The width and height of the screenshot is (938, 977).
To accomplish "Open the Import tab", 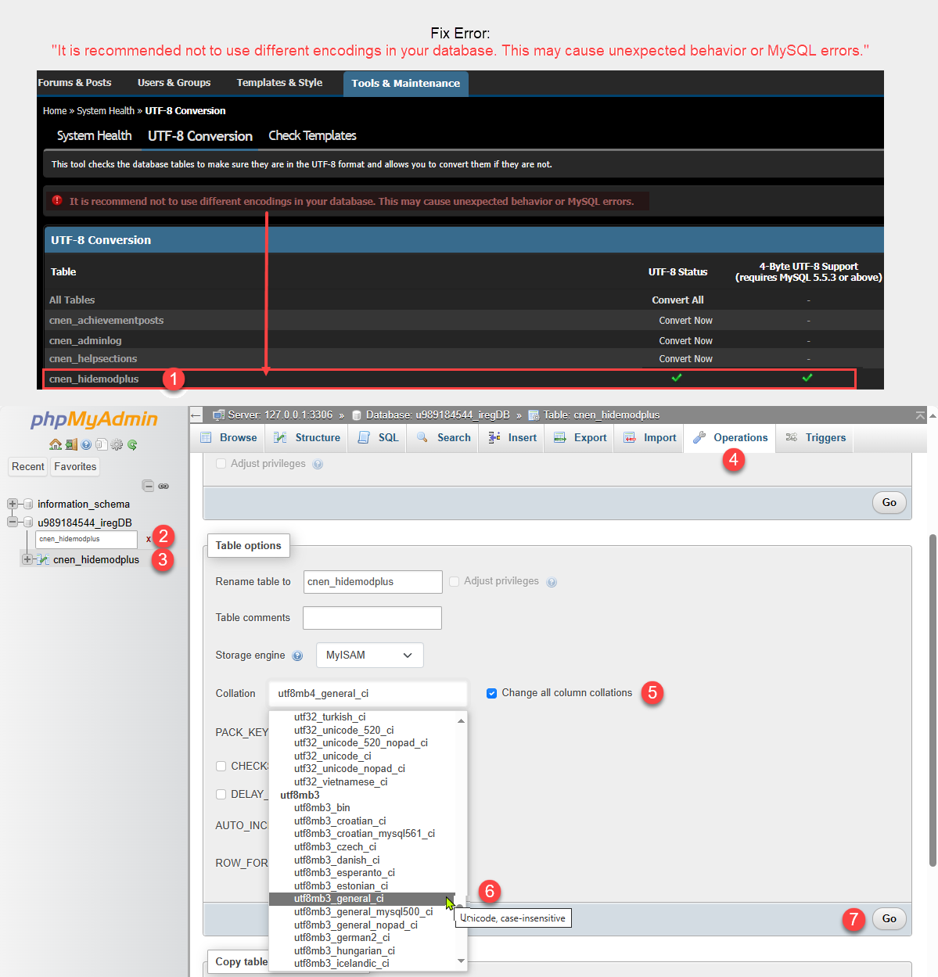I will [x=649, y=438].
